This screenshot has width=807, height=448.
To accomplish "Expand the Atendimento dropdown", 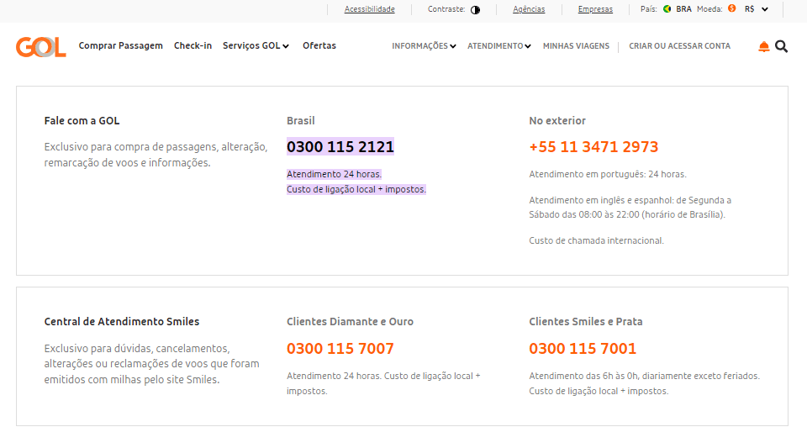I will coord(499,46).
